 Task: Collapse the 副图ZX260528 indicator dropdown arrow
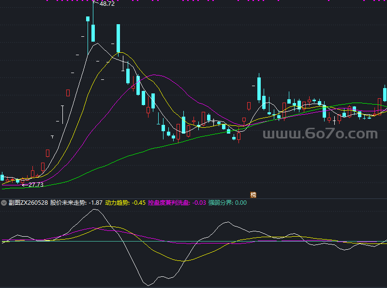coord(4,203)
